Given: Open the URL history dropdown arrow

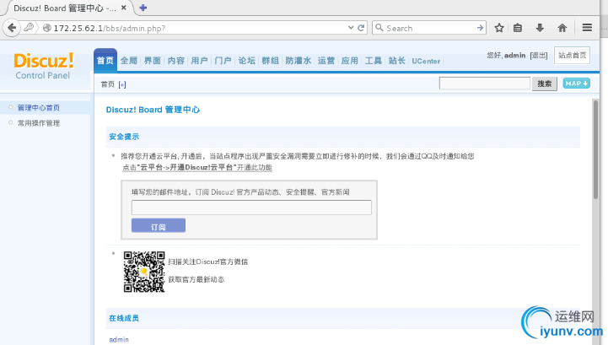Looking at the screenshot, I should (x=351, y=28).
